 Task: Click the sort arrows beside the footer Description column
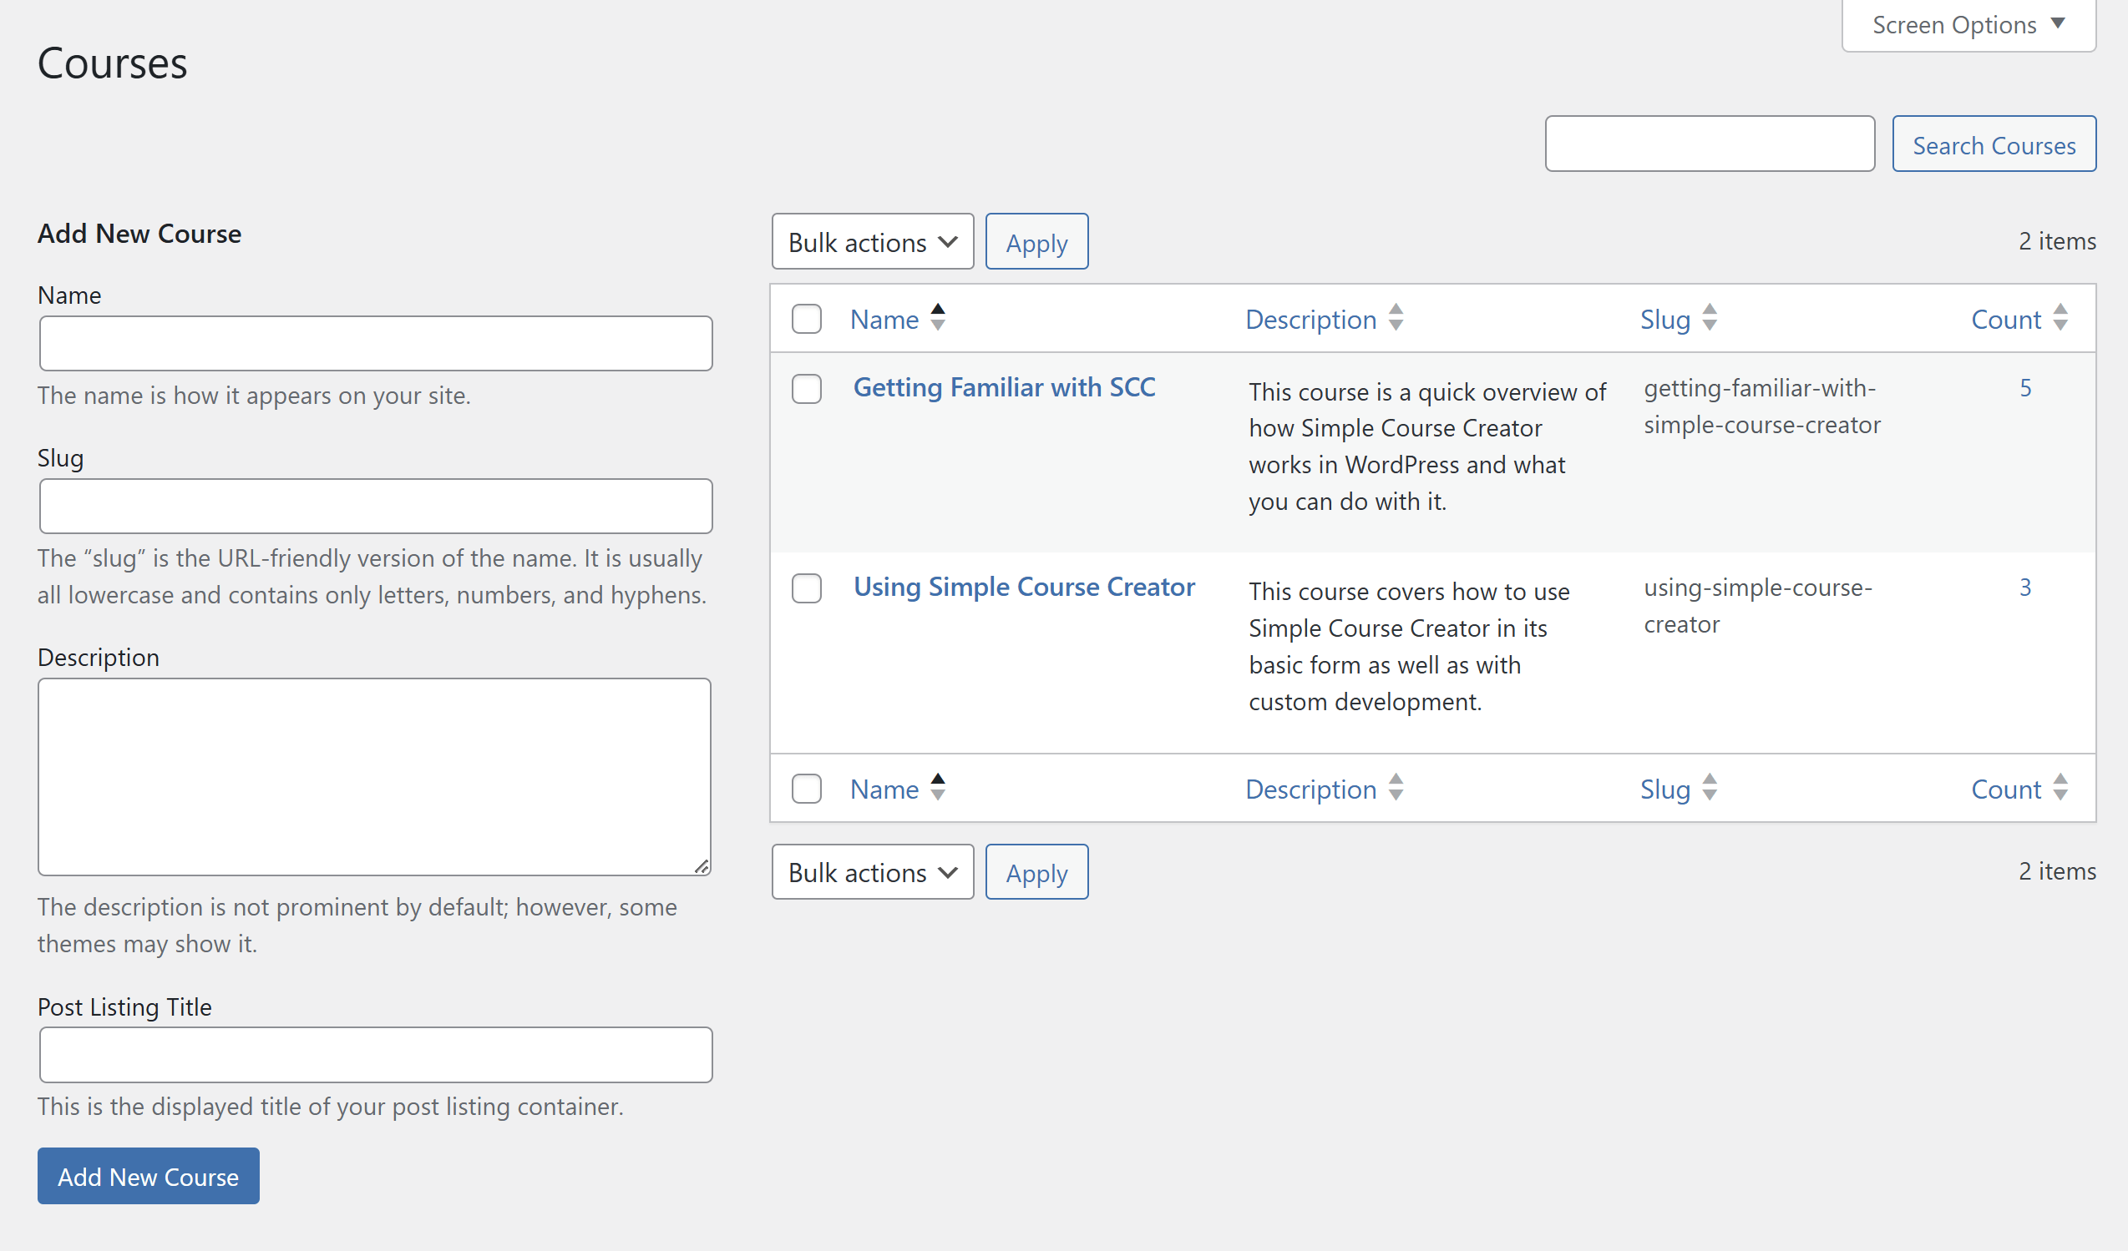click(x=1396, y=787)
